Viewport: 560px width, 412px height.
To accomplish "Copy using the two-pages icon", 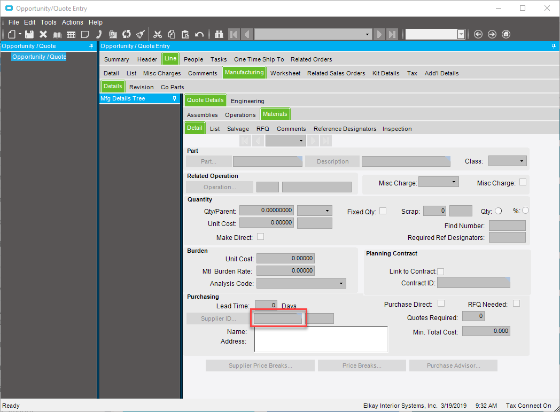I will click(x=172, y=34).
